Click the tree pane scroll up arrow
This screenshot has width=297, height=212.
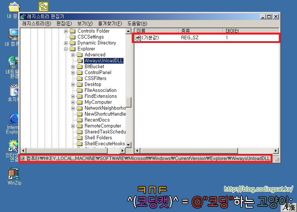point(128,31)
